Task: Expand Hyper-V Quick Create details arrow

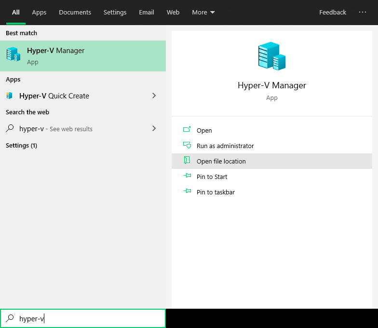Action: (x=154, y=96)
